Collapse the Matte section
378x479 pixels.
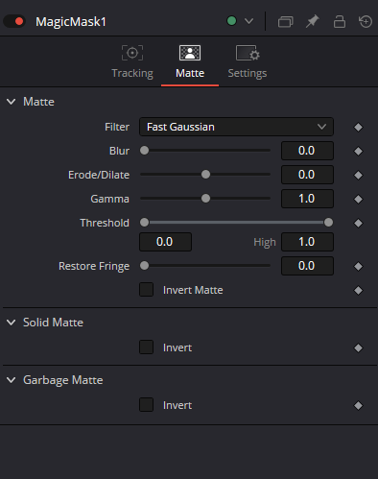point(12,102)
